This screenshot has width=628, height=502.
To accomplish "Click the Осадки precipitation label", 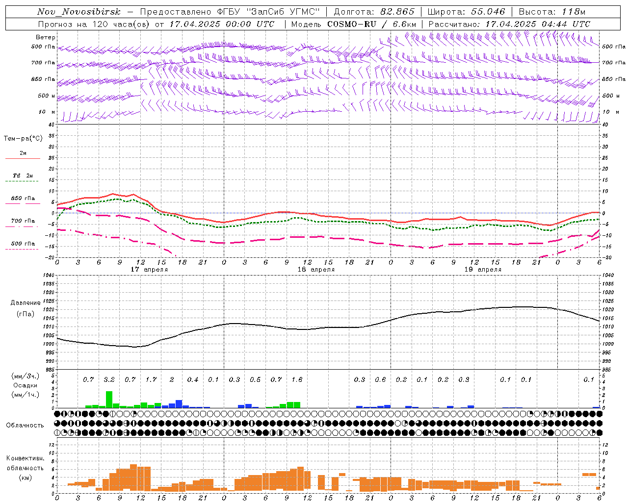I will [25, 385].
